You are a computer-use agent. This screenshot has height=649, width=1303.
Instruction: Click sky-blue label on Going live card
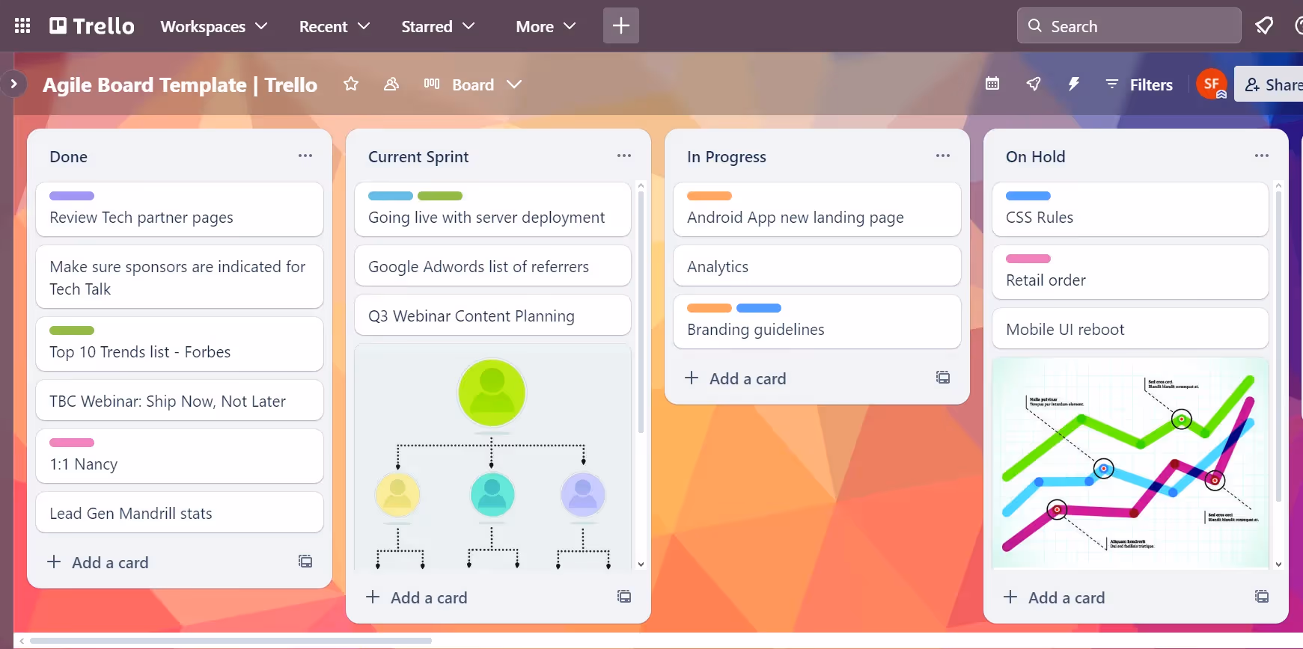(x=391, y=196)
